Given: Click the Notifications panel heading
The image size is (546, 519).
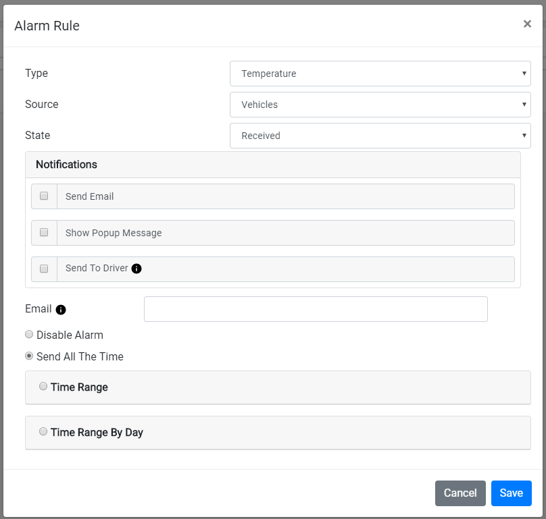Looking at the screenshot, I should click(x=66, y=164).
